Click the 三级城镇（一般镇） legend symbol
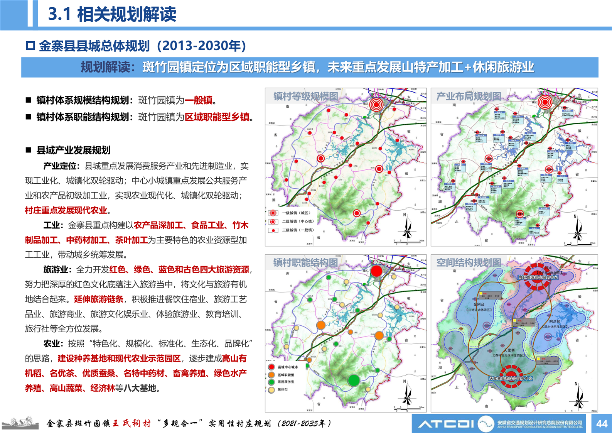The image size is (612, 433). pos(273,230)
